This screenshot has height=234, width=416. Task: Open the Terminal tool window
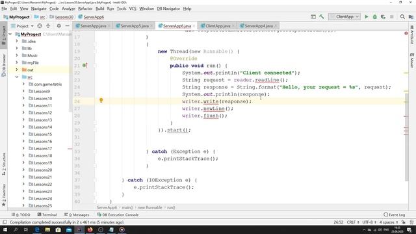click(47, 214)
